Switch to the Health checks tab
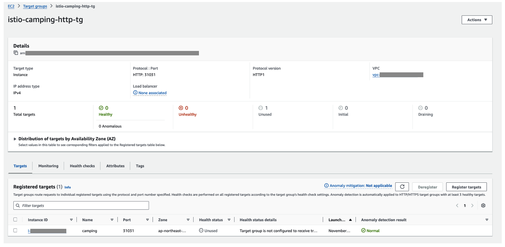Screen dimensions: 505x247 tap(82, 166)
